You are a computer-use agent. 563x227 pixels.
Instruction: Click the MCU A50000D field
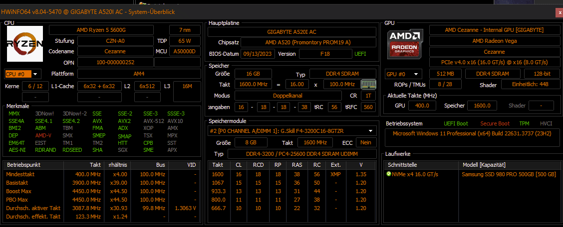point(185,51)
